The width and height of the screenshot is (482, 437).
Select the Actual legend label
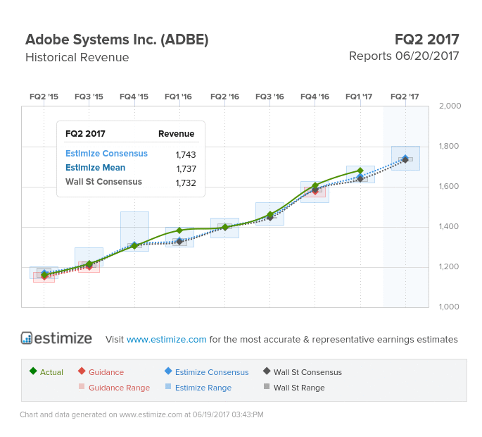click(x=51, y=372)
